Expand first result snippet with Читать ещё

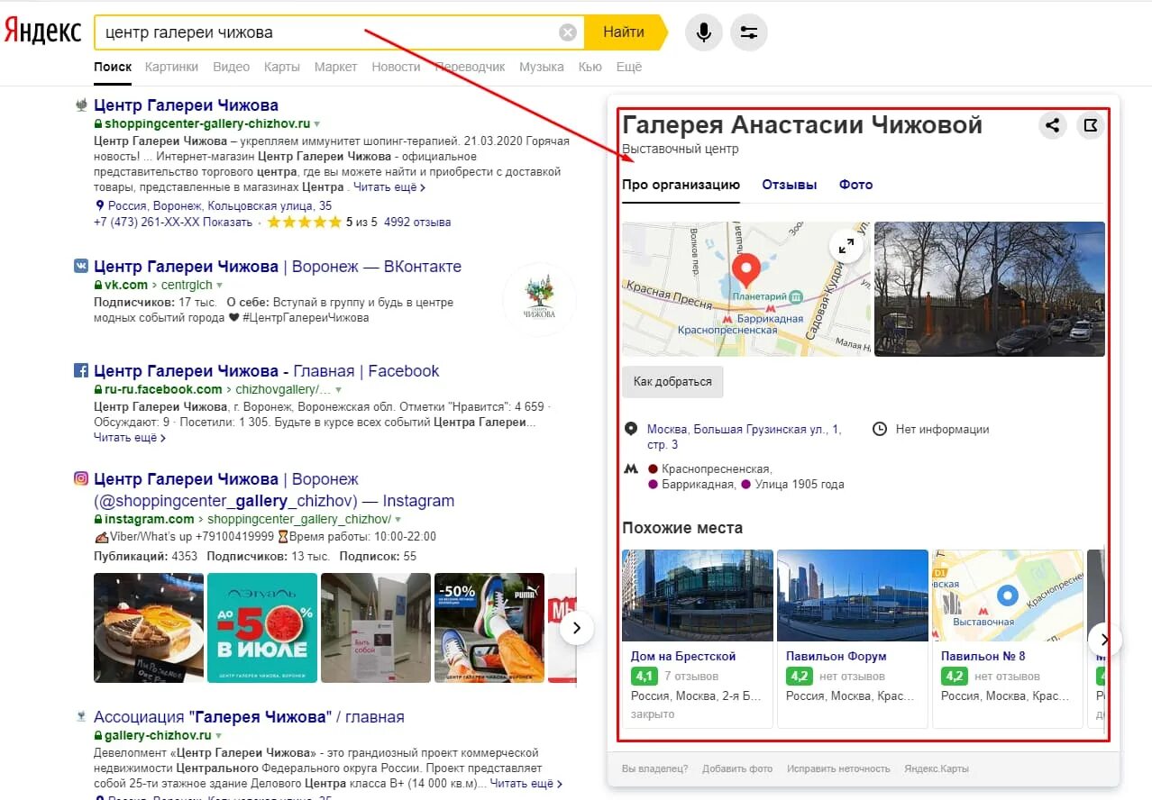point(389,187)
